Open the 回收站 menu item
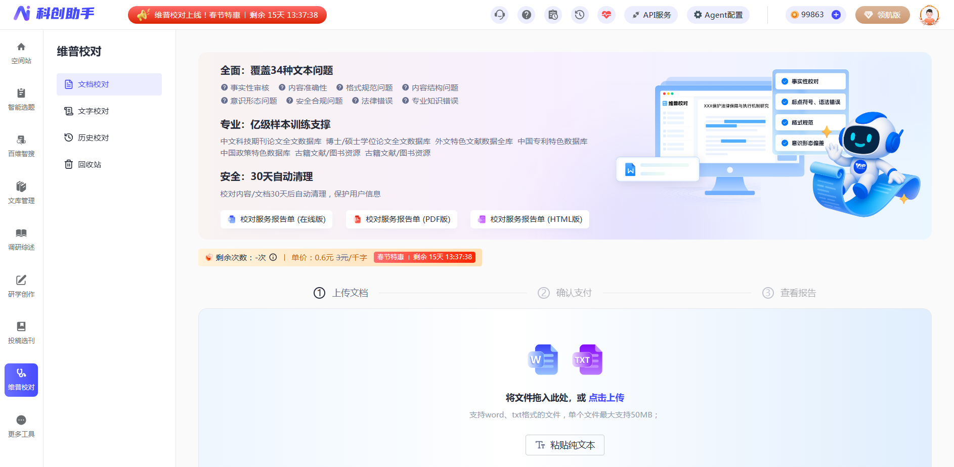This screenshot has height=467, width=954. click(x=90, y=164)
